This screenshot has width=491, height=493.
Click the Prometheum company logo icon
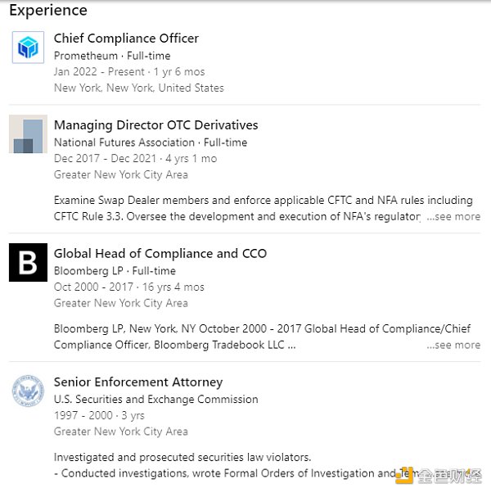pyautogui.click(x=28, y=47)
